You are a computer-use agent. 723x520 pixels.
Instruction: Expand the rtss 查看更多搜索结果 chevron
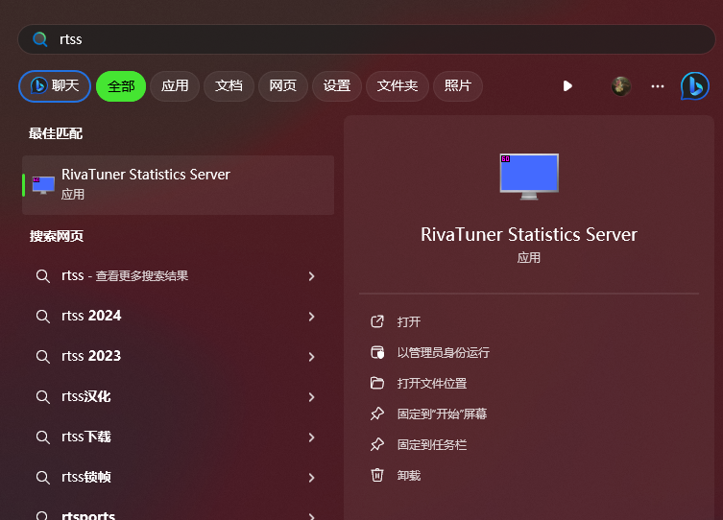coord(312,276)
